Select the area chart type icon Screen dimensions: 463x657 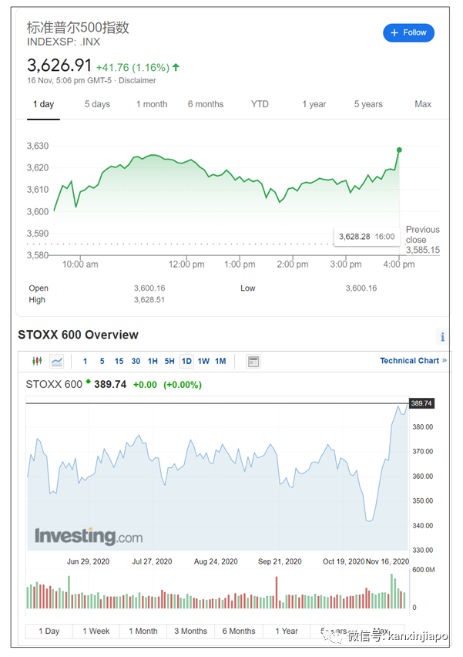(x=57, y=361)
